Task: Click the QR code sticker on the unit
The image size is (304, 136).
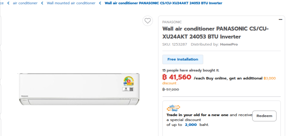Action: click(x=131, y=89)
